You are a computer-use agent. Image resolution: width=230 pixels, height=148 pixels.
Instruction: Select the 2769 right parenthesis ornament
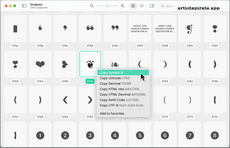(165, 64)
